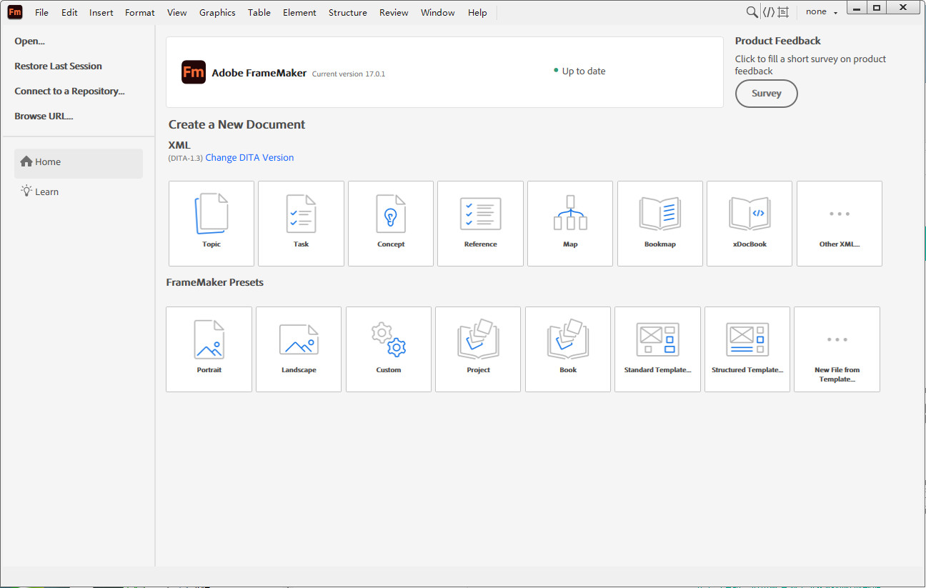Open the Window menu
Viewport: 926px width, 588px height.
[x=438, y=12]
